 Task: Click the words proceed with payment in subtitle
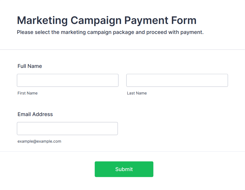[x=175, y=32]
